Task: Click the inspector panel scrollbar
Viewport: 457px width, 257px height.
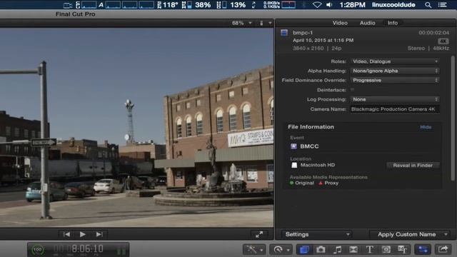Action: (453, 118)
